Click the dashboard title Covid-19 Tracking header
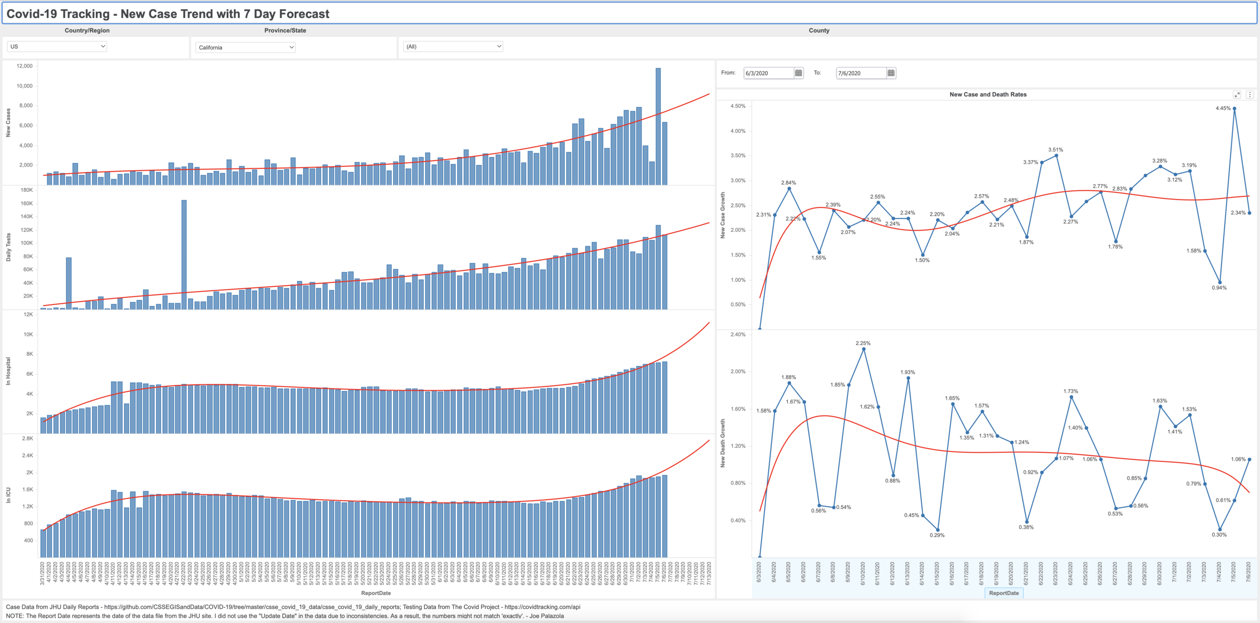Viewport: 1260px width, 623px height. click(x=168, y=14)
